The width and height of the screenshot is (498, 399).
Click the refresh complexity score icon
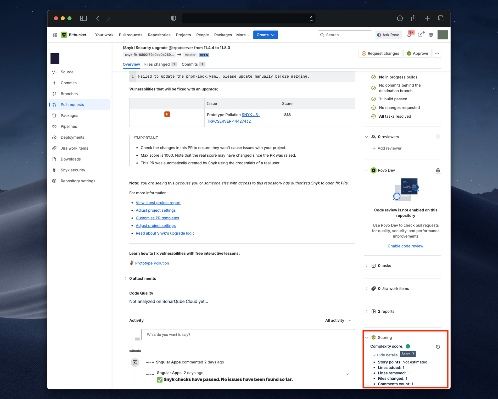tap(438, 347)
